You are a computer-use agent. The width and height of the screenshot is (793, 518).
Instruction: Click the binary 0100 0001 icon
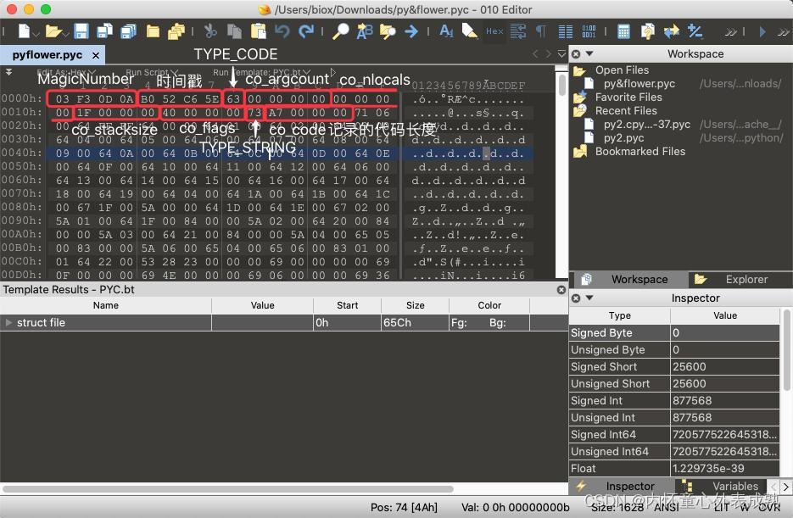tap(589, 31)
